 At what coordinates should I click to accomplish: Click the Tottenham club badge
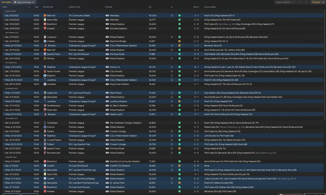[x=45, y=123]
